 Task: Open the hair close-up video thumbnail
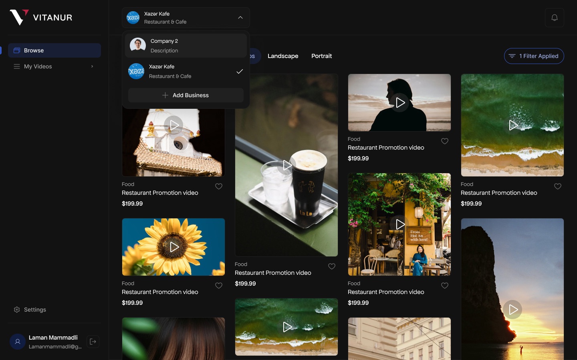tap(174, 339)
